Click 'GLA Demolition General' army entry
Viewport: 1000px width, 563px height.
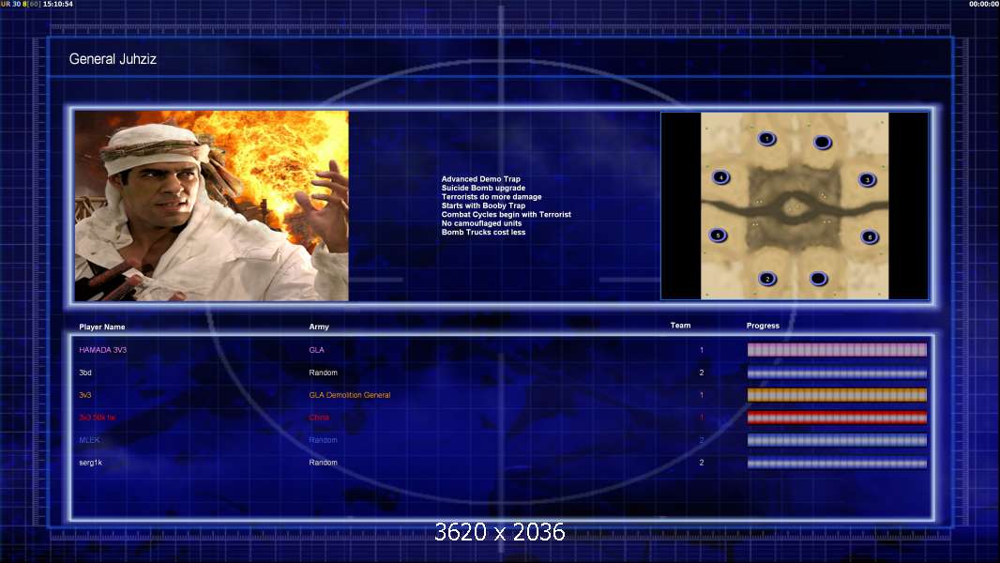(x=350, y=395)
